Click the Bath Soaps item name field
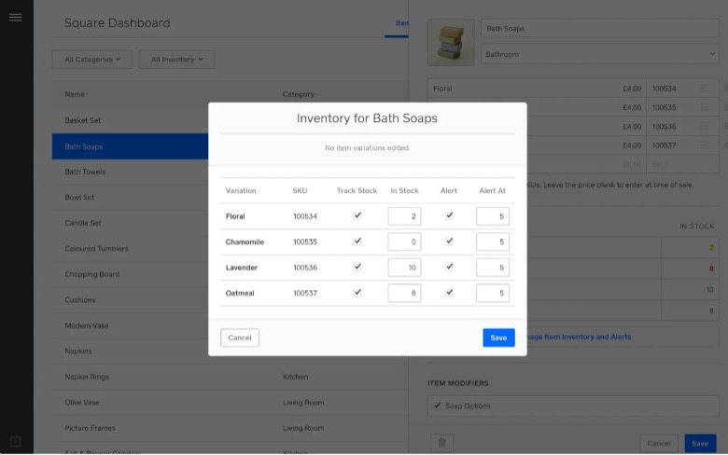This screenshot has width=728, height=455. click(x=600, y=28)
